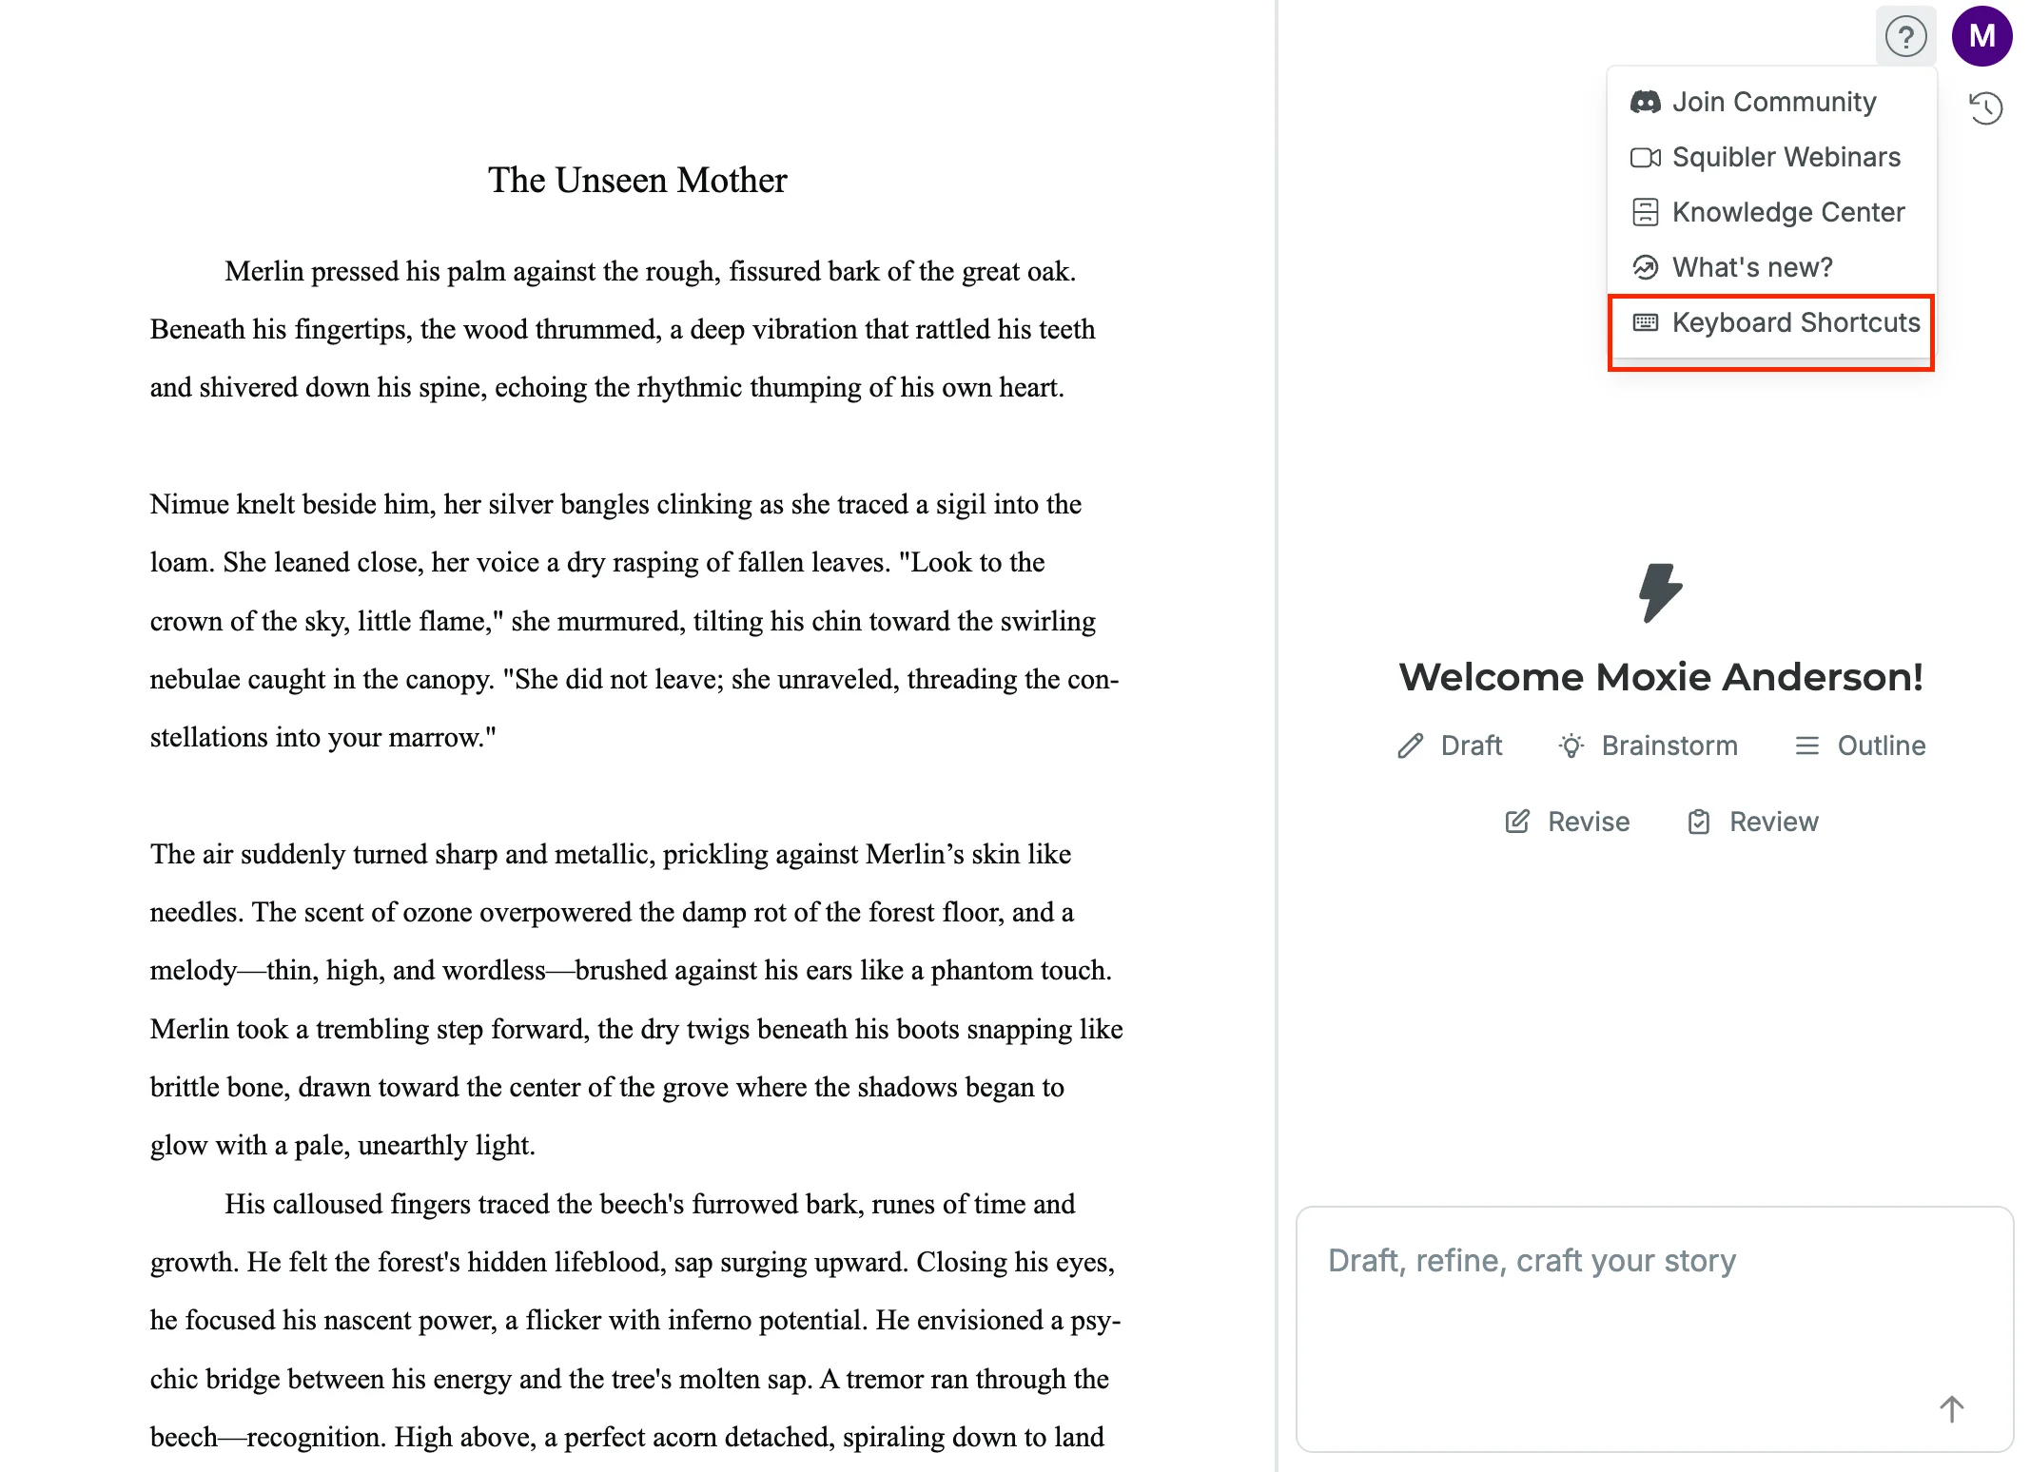Click the lightbulb icon next to Brainstorm

point(1571,746)
